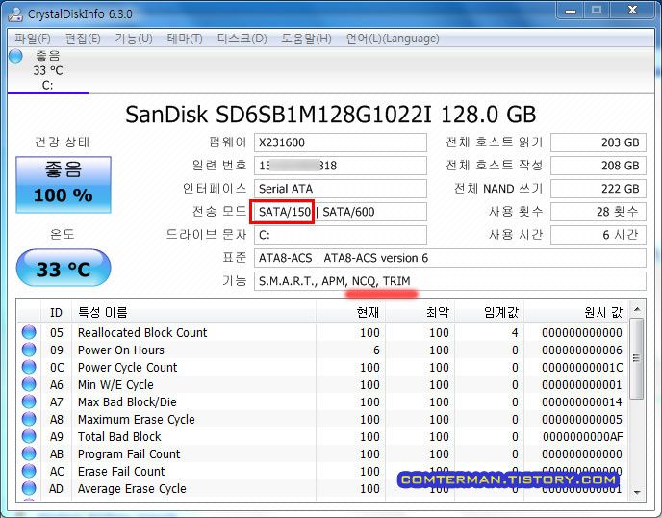Click raw value 0000000000AF
Screen dimensions: 662x518
583,437
